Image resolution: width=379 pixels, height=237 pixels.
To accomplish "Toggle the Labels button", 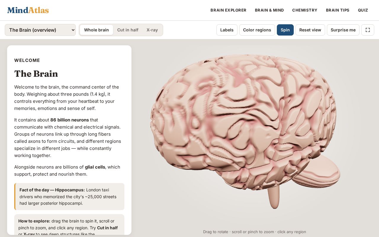I will (227, 30).
